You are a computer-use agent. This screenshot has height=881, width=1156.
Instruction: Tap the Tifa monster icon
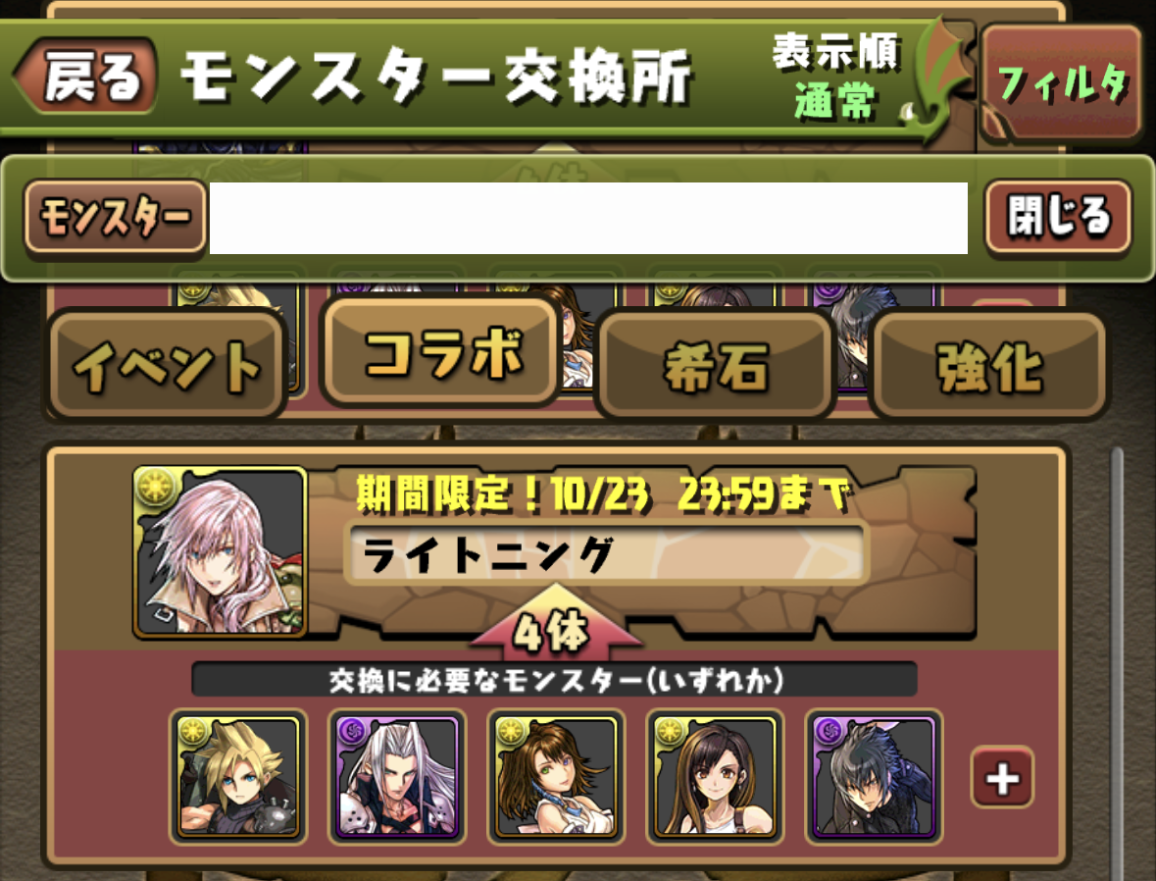715,777
